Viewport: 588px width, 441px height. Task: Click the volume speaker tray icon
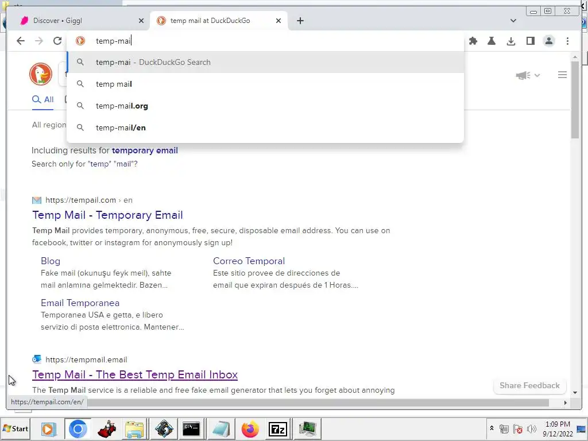pos(531,428)
